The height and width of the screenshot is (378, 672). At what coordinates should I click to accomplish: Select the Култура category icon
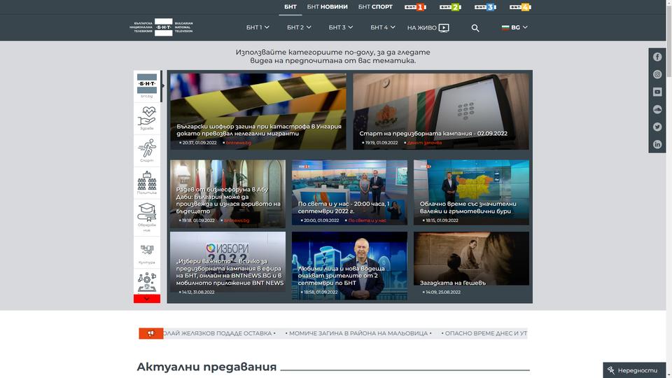pos(147,253)
